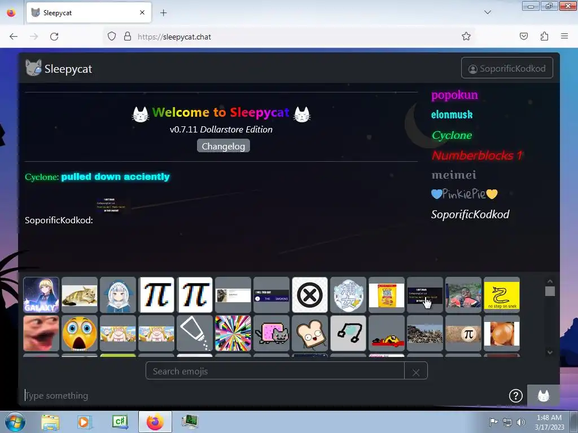Bookmark this page with the star
This screenshot has height=433, width=578.
point(466,37)
